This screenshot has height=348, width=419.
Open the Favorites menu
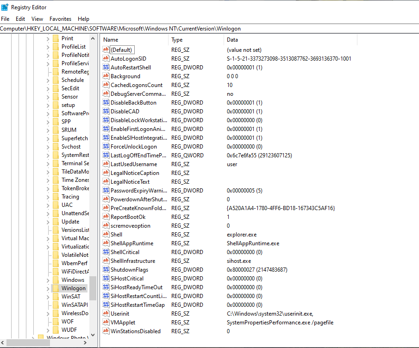(60, 19)
